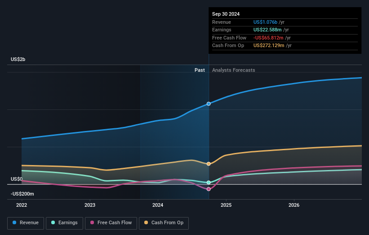Click the US$272.129m cash from op value
The height and width of the screenshot is (235, 369).
click(269, 46)
